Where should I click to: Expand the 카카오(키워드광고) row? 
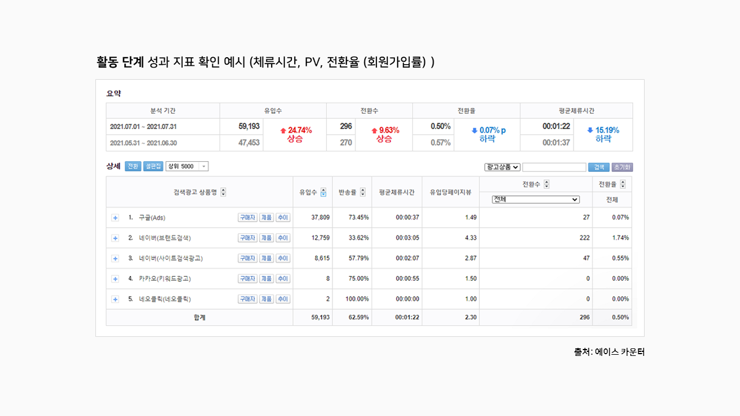(x=115, y=278)
